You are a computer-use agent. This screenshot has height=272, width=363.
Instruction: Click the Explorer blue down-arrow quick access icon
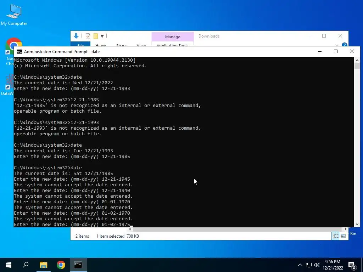point(76,36)
